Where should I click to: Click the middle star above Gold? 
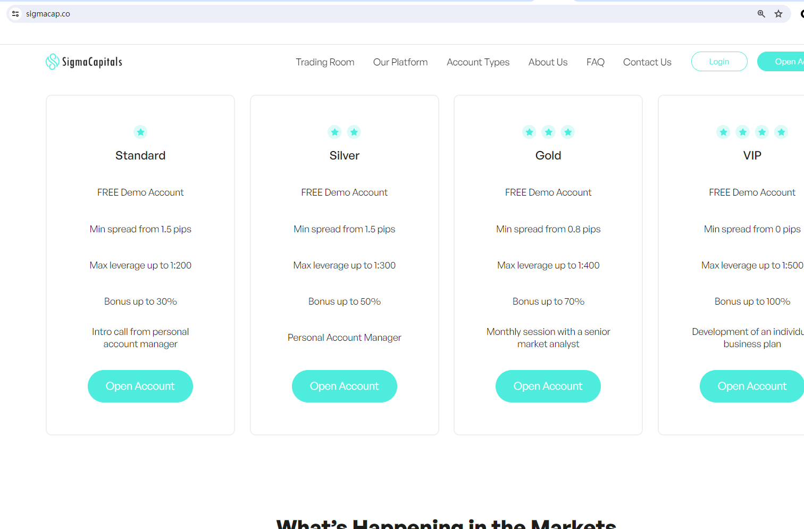pyautogui.click(x=548, y=132)
